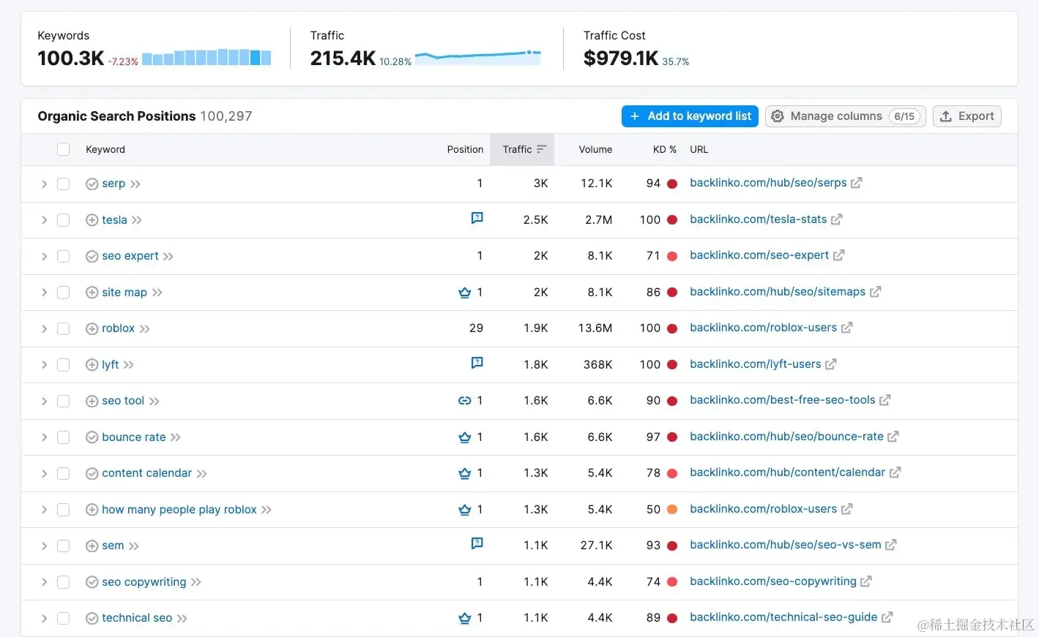Sort by the KD % column header
Viewport: 1039px width, 637px height.
pyautogui.click(x=665, y=149)
